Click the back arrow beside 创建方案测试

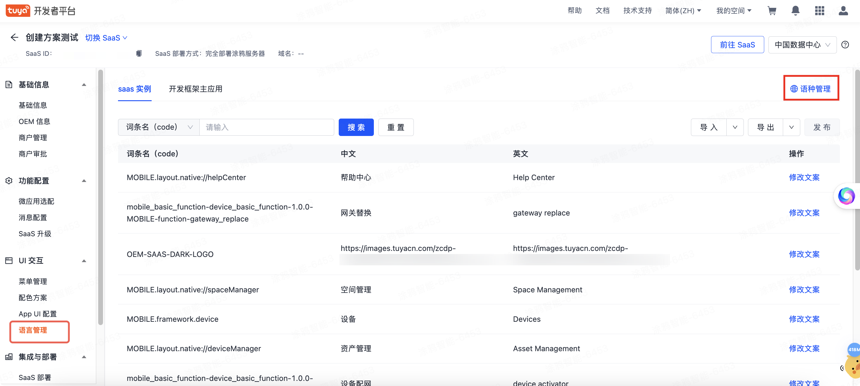coord(14,37)
